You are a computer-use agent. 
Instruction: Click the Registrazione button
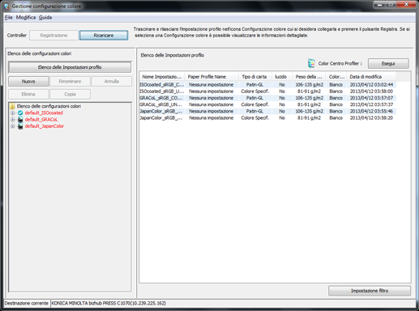(x=53, y=36)
